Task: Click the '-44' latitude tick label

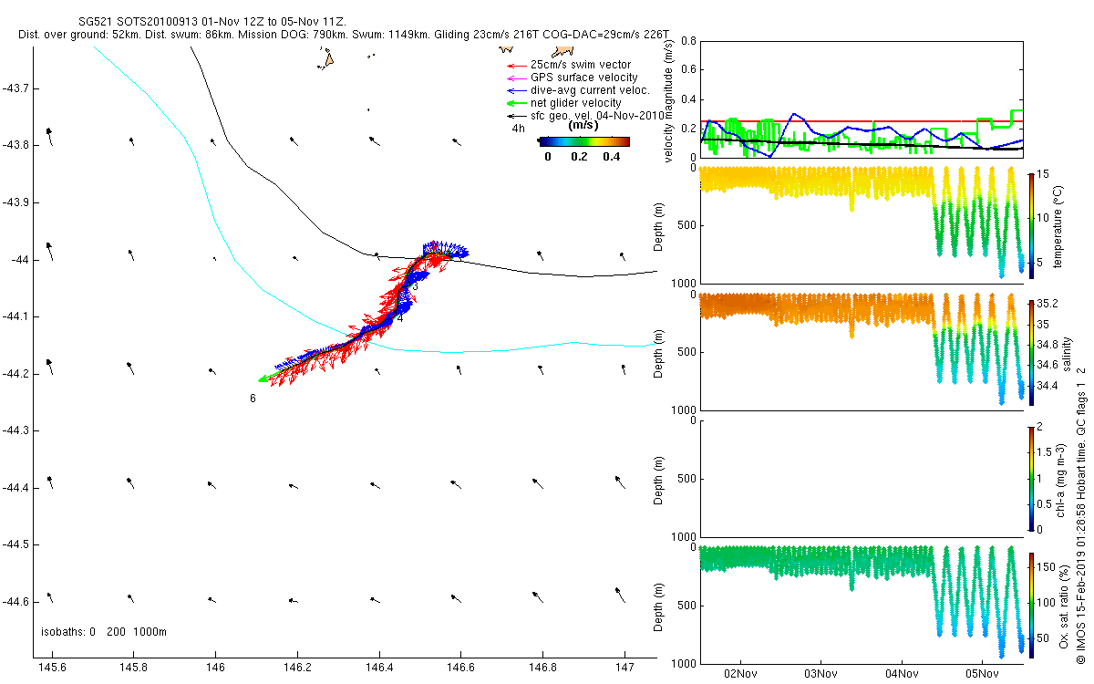Action: (x=19, y=260)
